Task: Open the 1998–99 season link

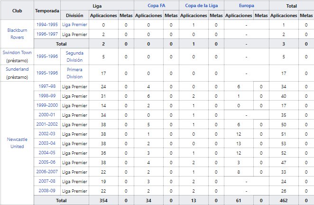Action: 47,96
